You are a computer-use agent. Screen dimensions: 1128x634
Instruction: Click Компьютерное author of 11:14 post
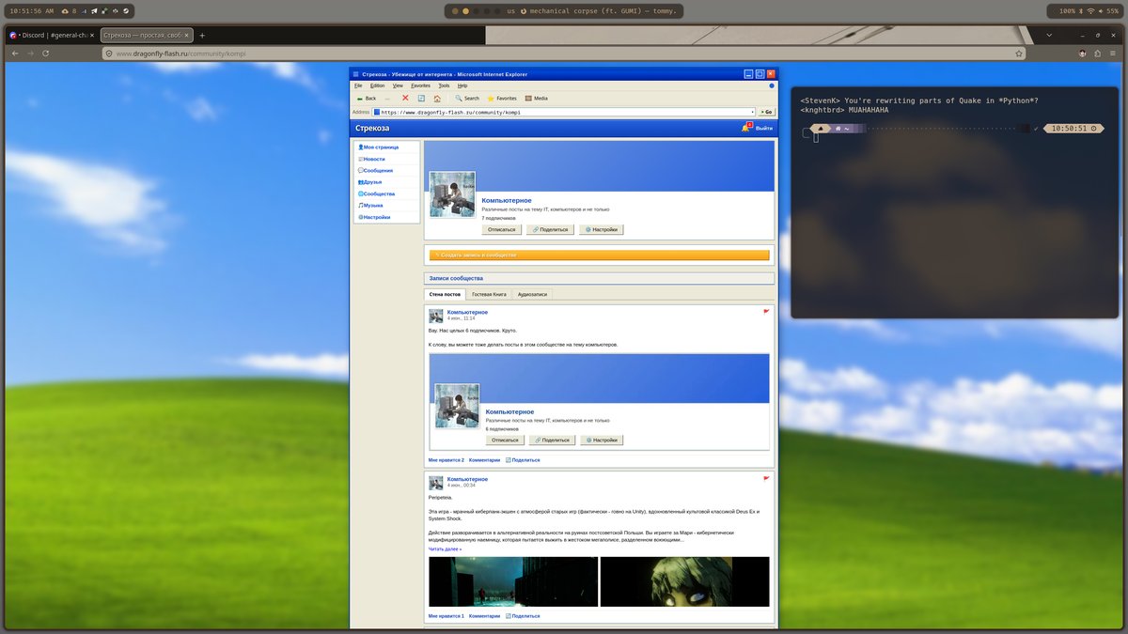coord(467,312)
